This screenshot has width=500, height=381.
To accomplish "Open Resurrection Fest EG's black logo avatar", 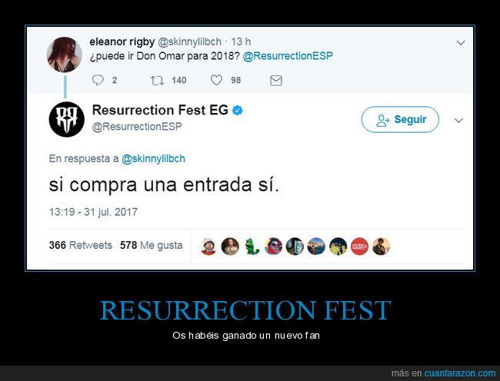I will point(67,119).
